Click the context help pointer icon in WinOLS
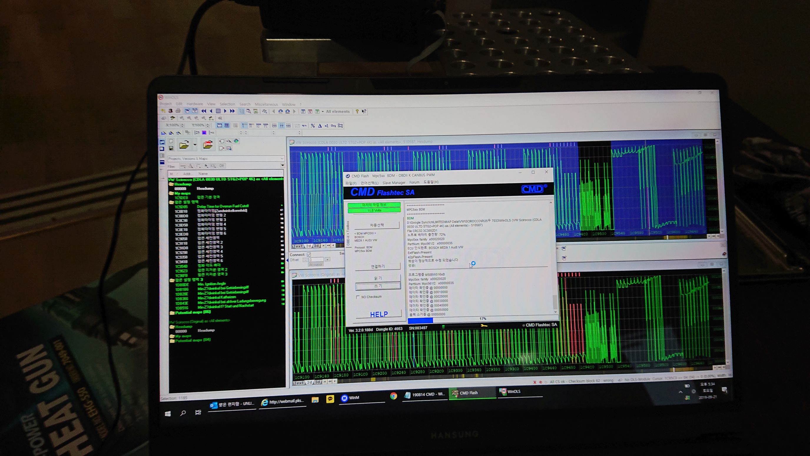This screenshot has height=456, width=810. click(x=364, y=111)
